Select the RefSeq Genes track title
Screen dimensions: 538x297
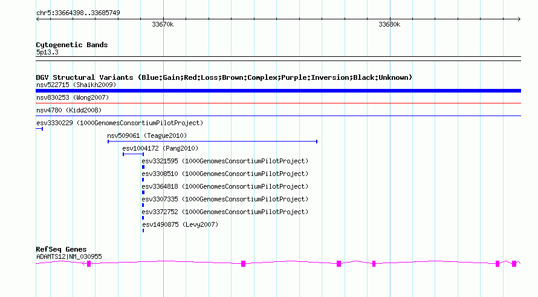click(61, 249)
